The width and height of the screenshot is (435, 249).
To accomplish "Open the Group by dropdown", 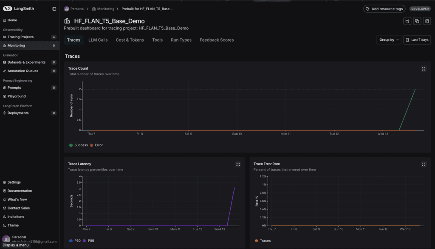I will pos(389,40).
